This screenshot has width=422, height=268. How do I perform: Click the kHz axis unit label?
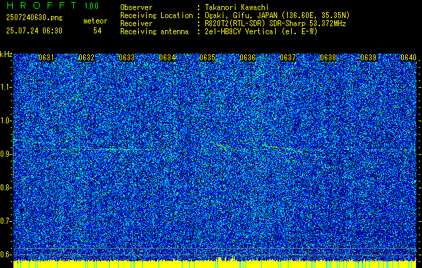[x=6, y=54]
